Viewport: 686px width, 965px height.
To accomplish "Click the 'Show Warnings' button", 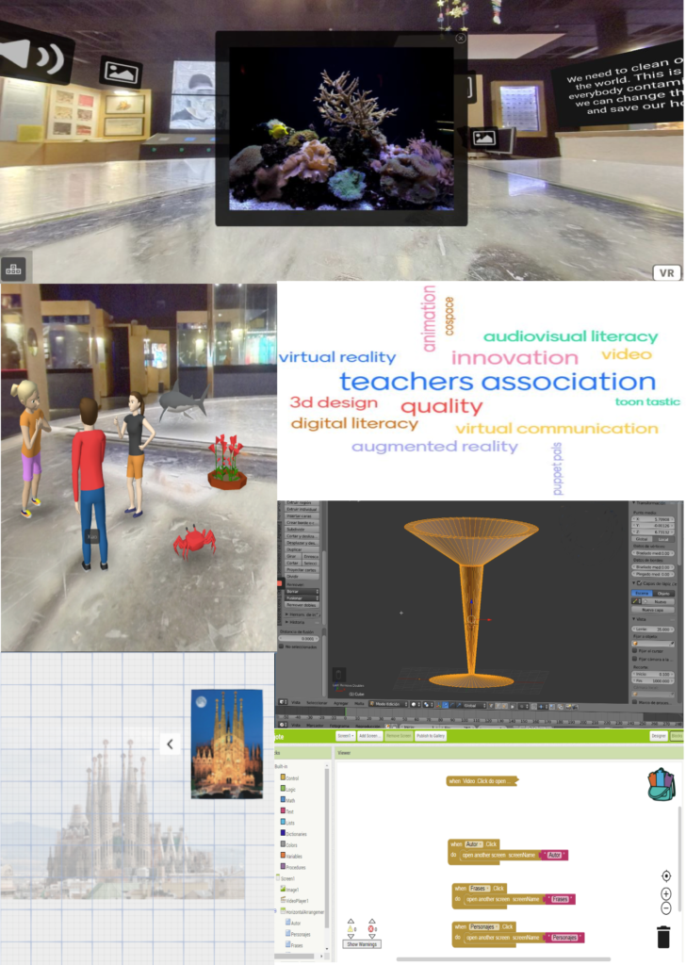I will (362, 943).
